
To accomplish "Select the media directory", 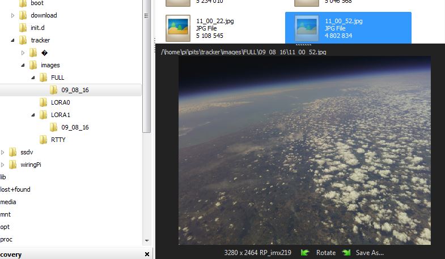I will tap(8, 202).
